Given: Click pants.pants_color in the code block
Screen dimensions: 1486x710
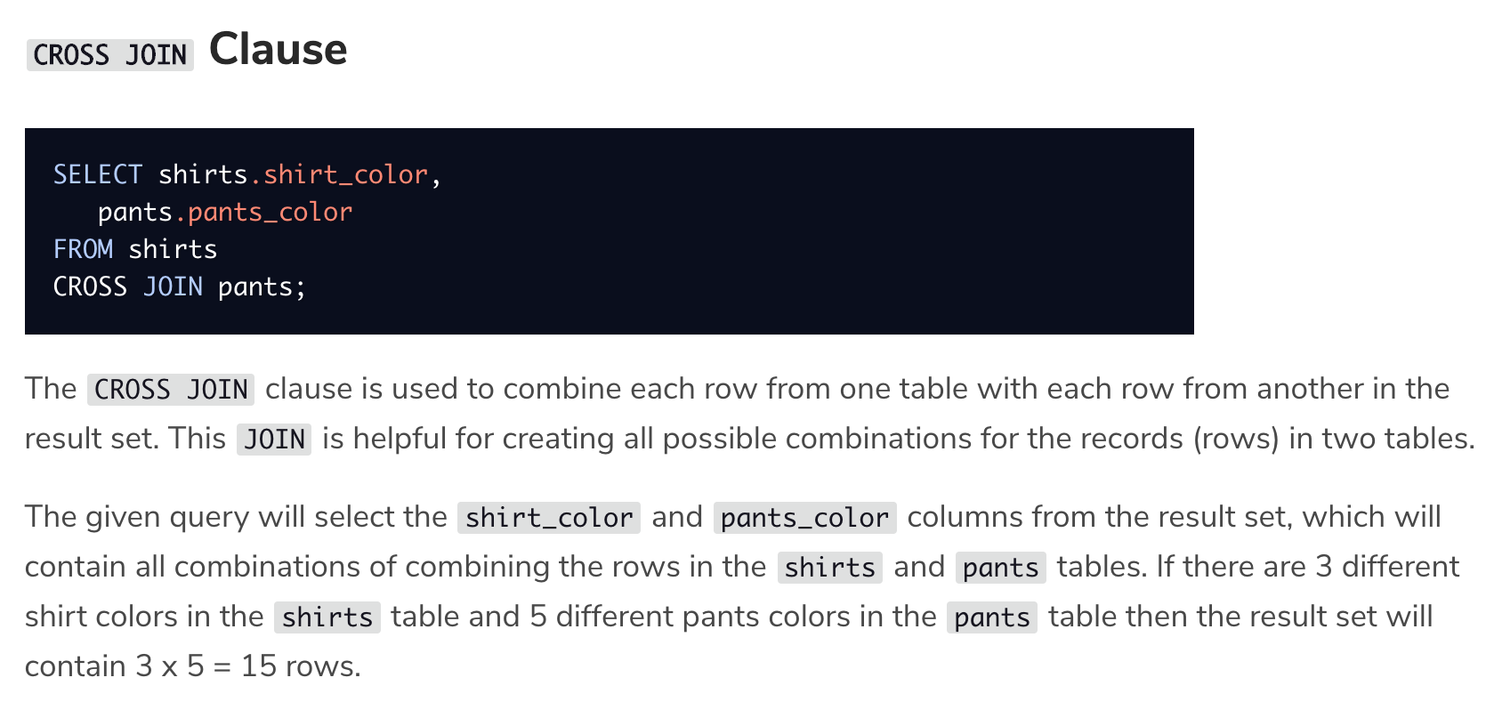Looking at the screenshot, I should tap(225, 212).
